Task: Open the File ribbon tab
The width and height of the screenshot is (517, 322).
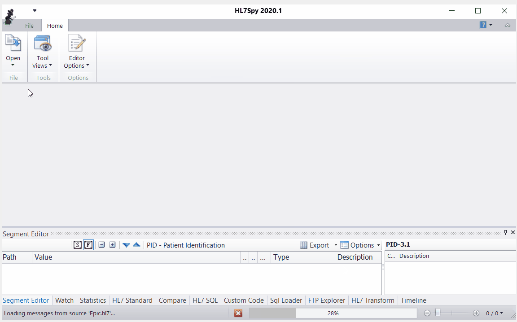Action: pos(29,26)
